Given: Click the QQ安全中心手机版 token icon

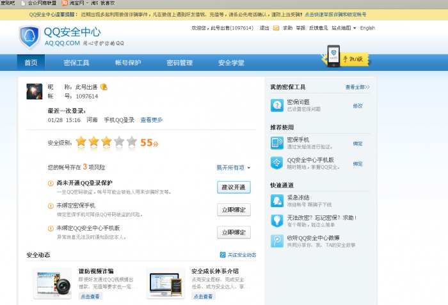Looking at the screenshot, I should point(277,163).
